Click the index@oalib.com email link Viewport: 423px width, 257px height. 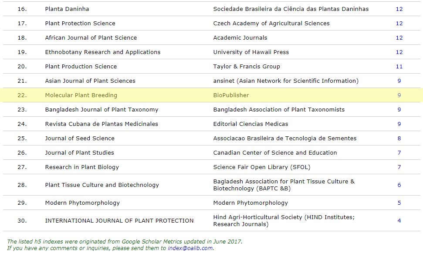[190, 248]
